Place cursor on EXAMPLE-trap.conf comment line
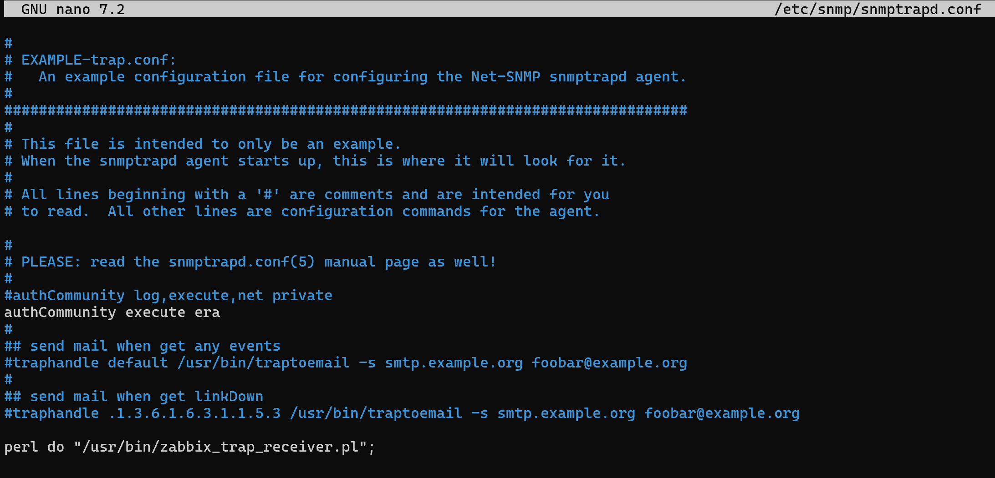The width and height of the screenshot is (995, 478). pos(98,60)
